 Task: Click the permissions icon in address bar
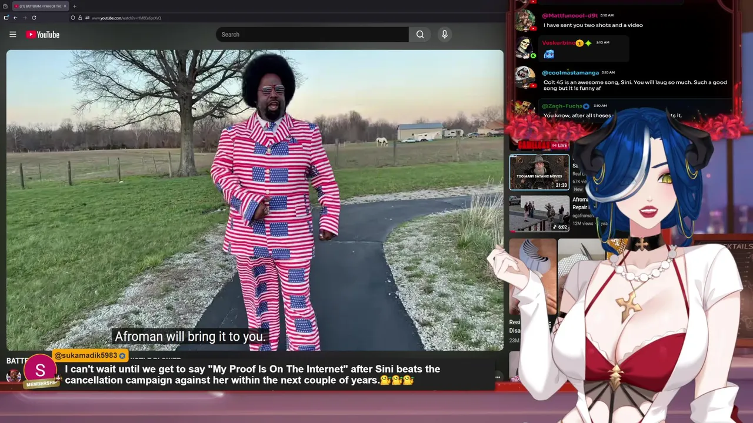(x=87, y=18)
